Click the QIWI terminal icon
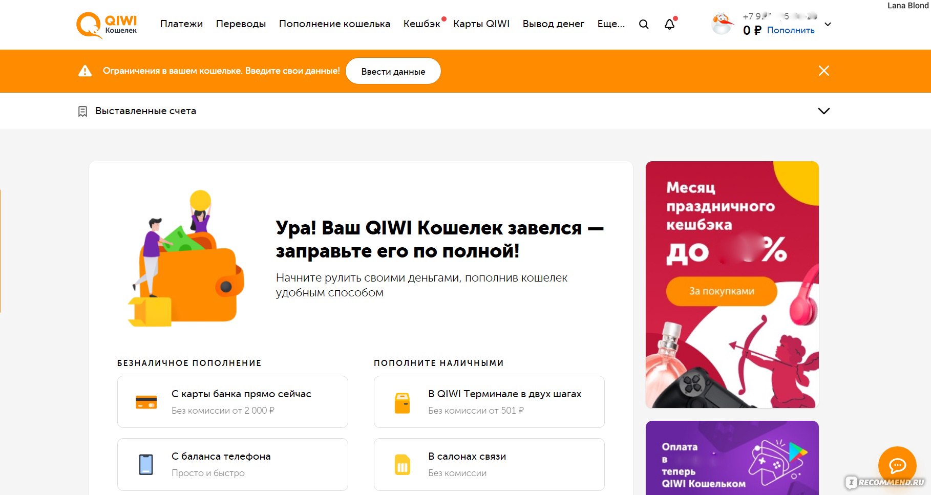This screenshot has width=931, height=495. [x=403, y=403]
